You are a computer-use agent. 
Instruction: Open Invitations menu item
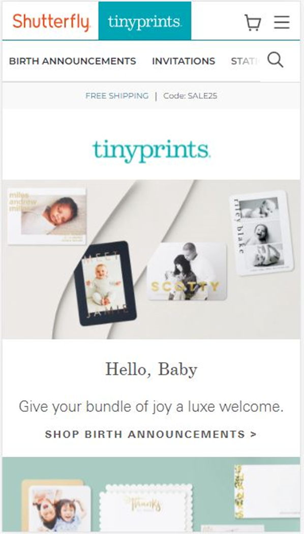pyautogui.click(x=184, y=62)
